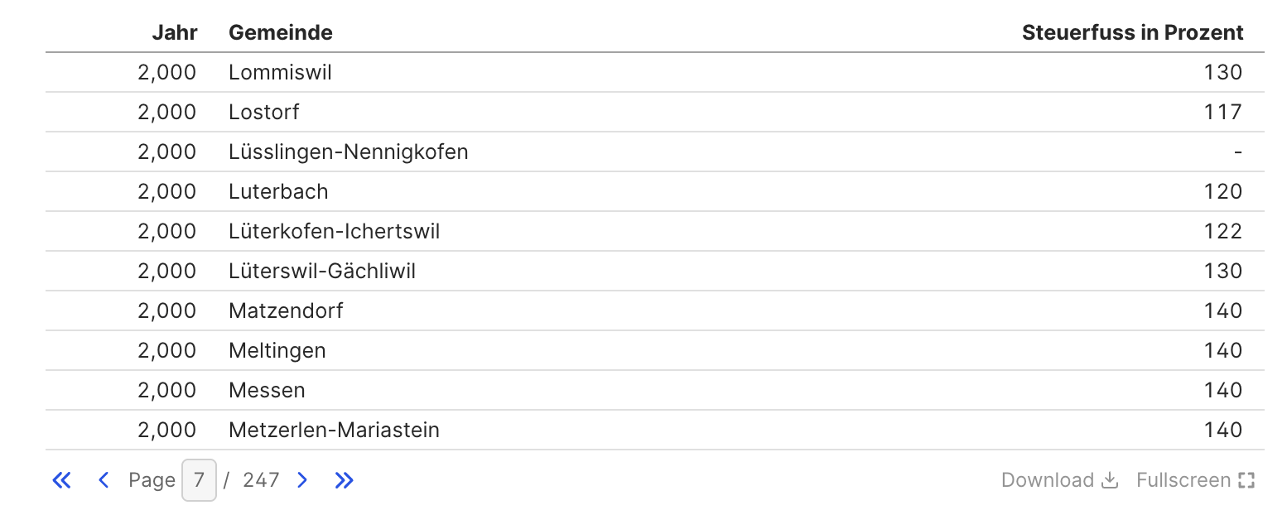The height and width of the screenshot is (510, 1287).
Task: Click the Lüsslingen-Nennigkofen cell
Action: tap(349, 152)
